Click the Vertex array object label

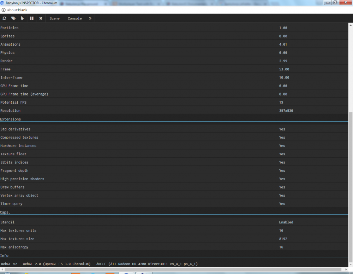tap(19, 196)
